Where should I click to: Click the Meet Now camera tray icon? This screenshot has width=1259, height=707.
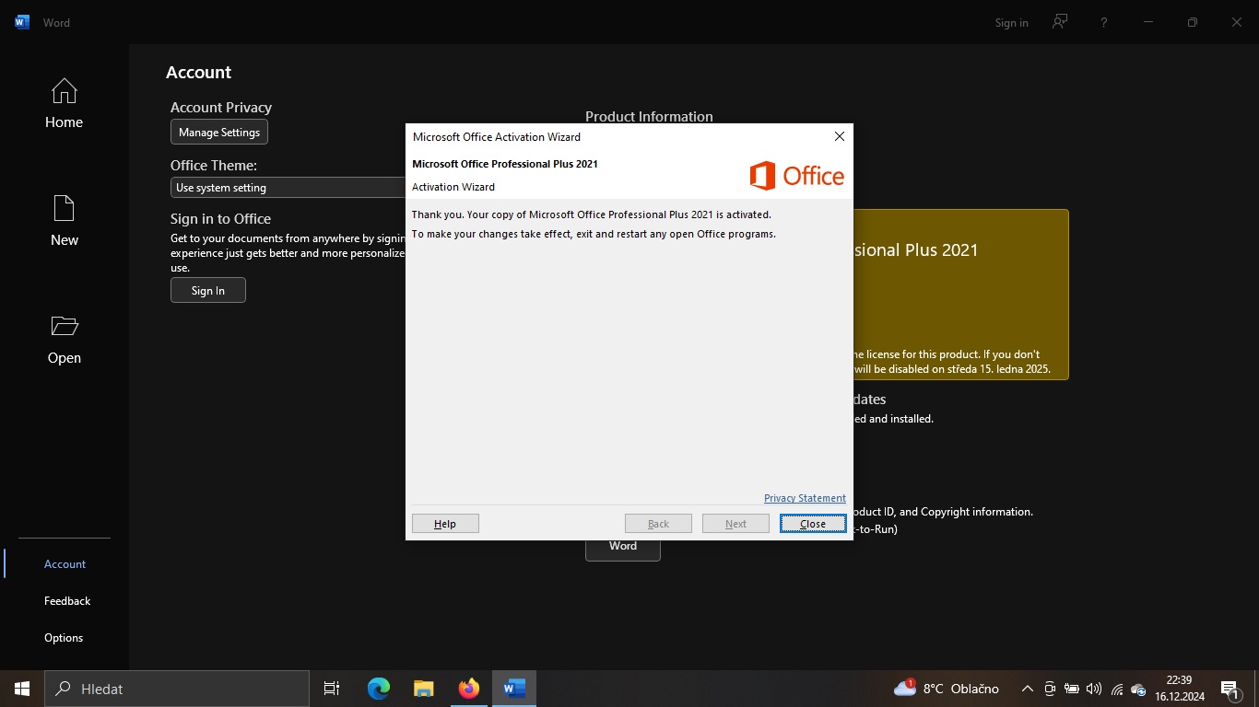point(1049,689)
